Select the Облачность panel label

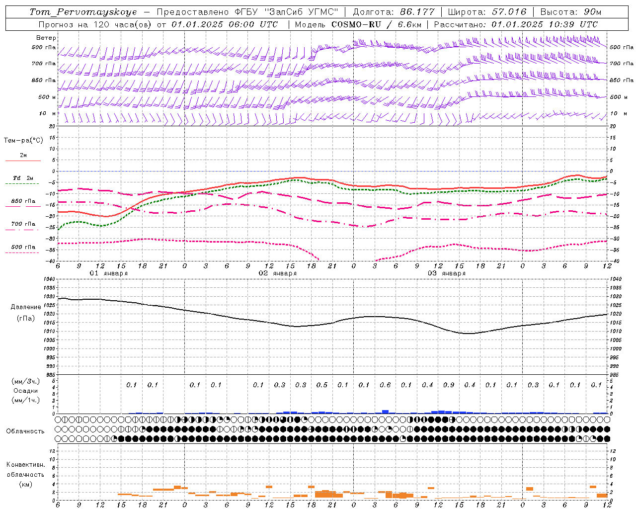[x=25, y=431]
